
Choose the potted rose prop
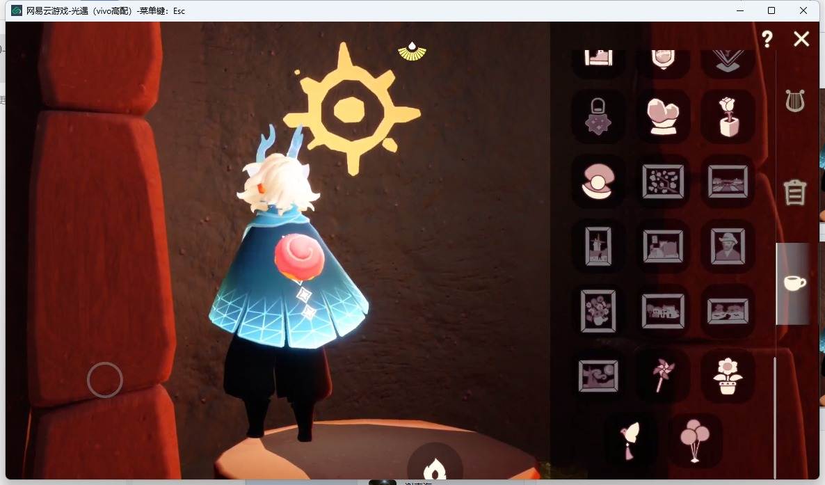pyautogui.click(x=728, y=116)
